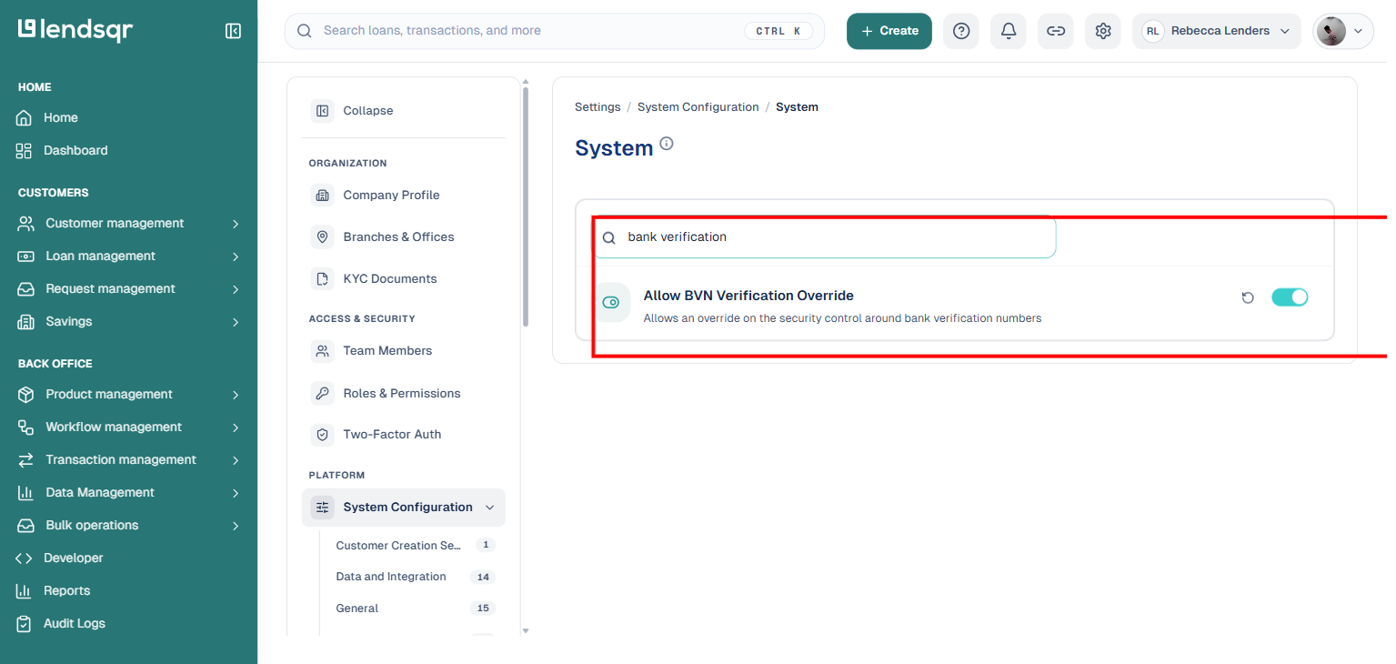Expand Loan management menu
This screenshot has width=1396, height=664.
[x=128, y=256]
